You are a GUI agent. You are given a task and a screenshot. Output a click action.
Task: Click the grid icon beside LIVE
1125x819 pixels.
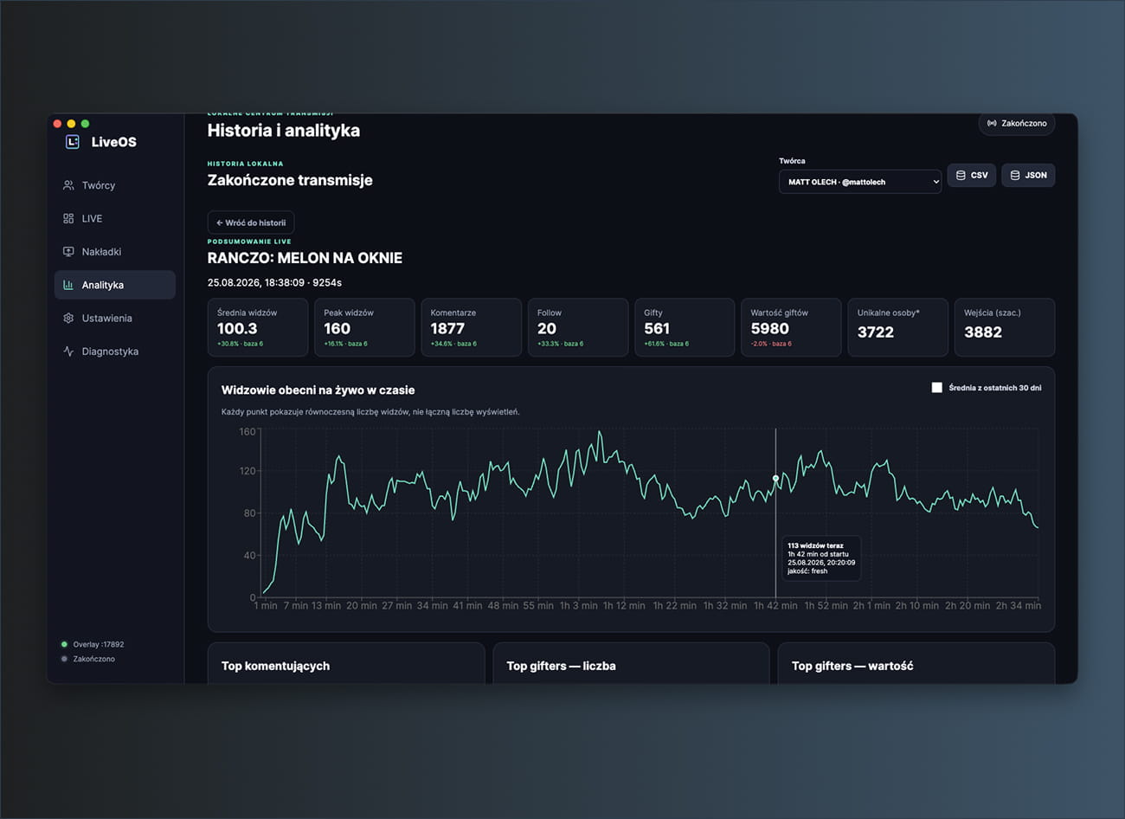pos(68,219)
